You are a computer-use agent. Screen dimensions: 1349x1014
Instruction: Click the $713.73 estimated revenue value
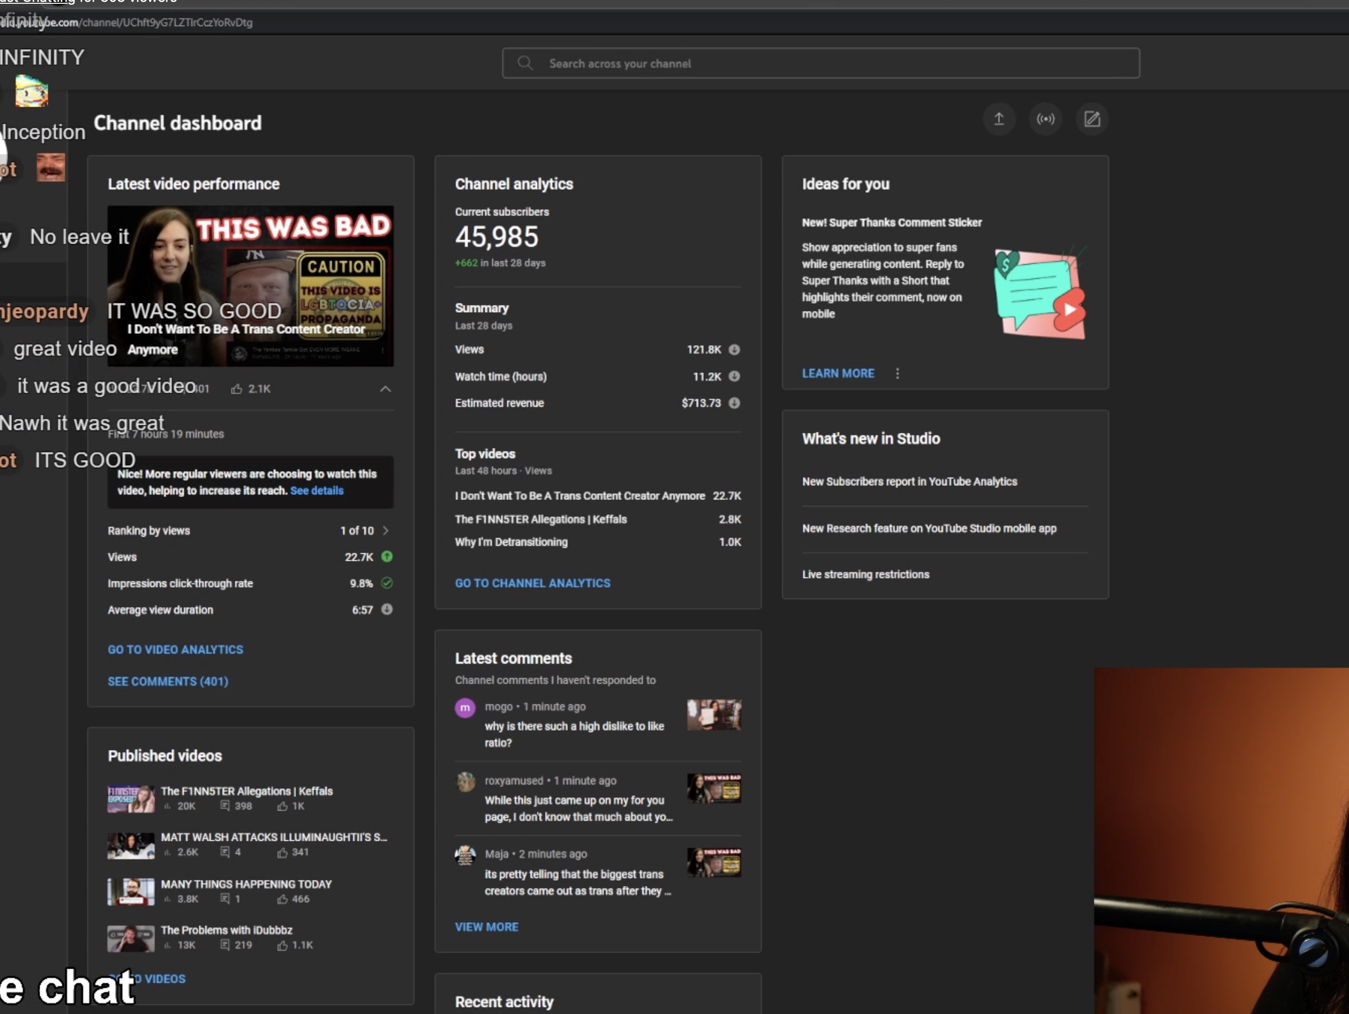click(x=701, y=403)
